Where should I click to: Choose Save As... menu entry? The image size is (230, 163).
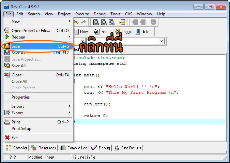point(39,53)
